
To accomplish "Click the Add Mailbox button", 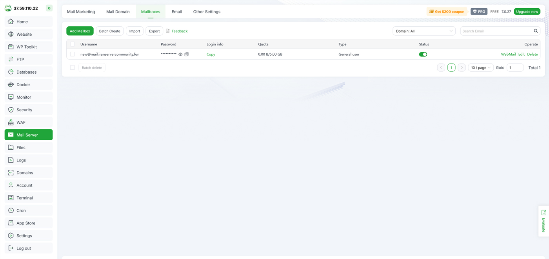I will (x=80, y=31).
